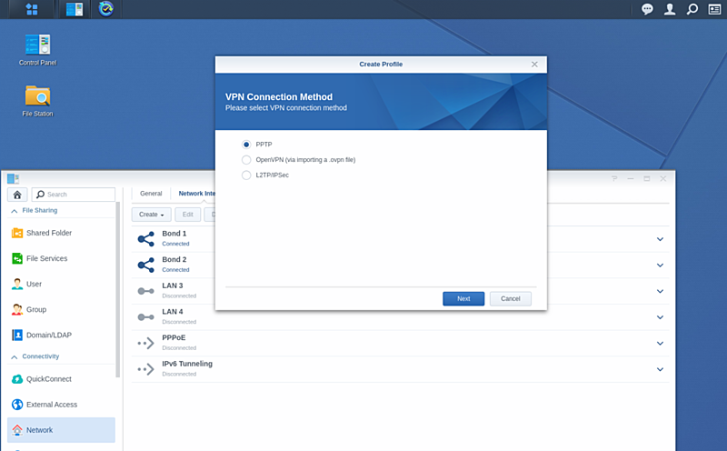The image size is (727, 451).
Task: Click the Bond 2 Connected status
Action: point(175,269)
